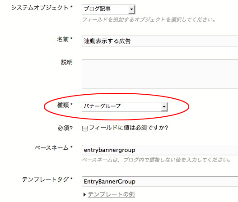Open the テンプレートの例 link
Image resolution: width=238 pixels, height=202 pixels.
click(111, 194)
